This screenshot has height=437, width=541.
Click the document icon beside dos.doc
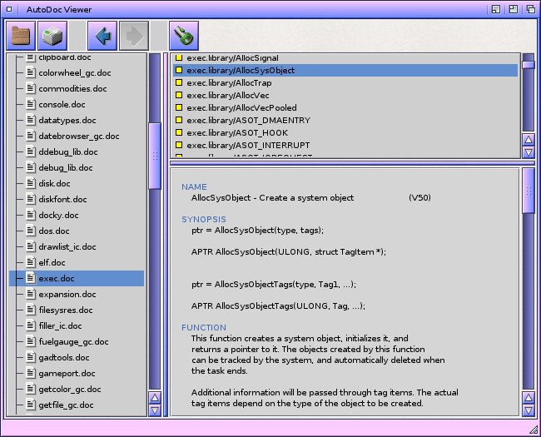click(30, 231)
